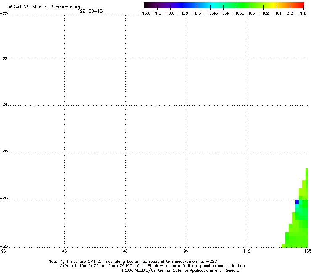This screenshot has height=273, width=311.
Task: Click the -22 latitude axis label
Action: tap(4, 59)
